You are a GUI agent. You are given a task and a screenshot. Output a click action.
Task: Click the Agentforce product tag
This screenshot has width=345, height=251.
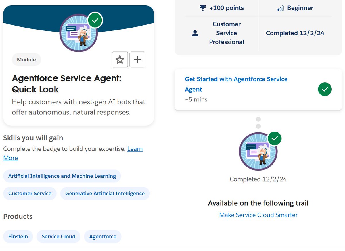(x=103, y=237)
